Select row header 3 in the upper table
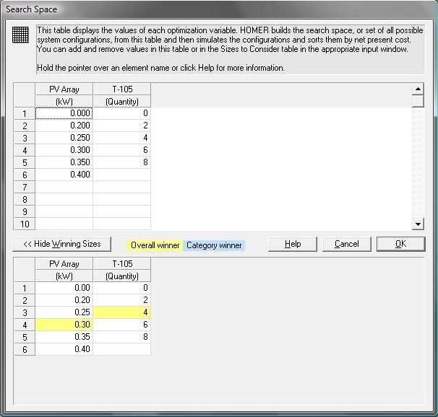Viewport: 438px width, 417px height. coord(24,138)
